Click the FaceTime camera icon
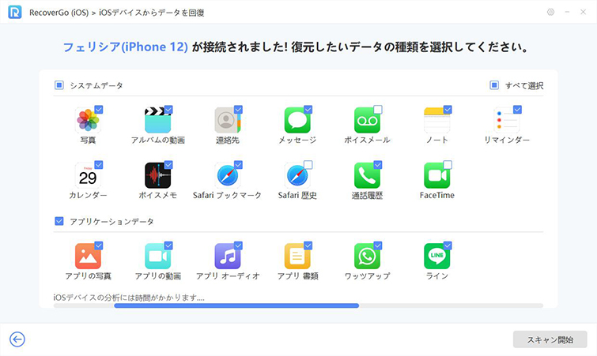 point(436,175)
